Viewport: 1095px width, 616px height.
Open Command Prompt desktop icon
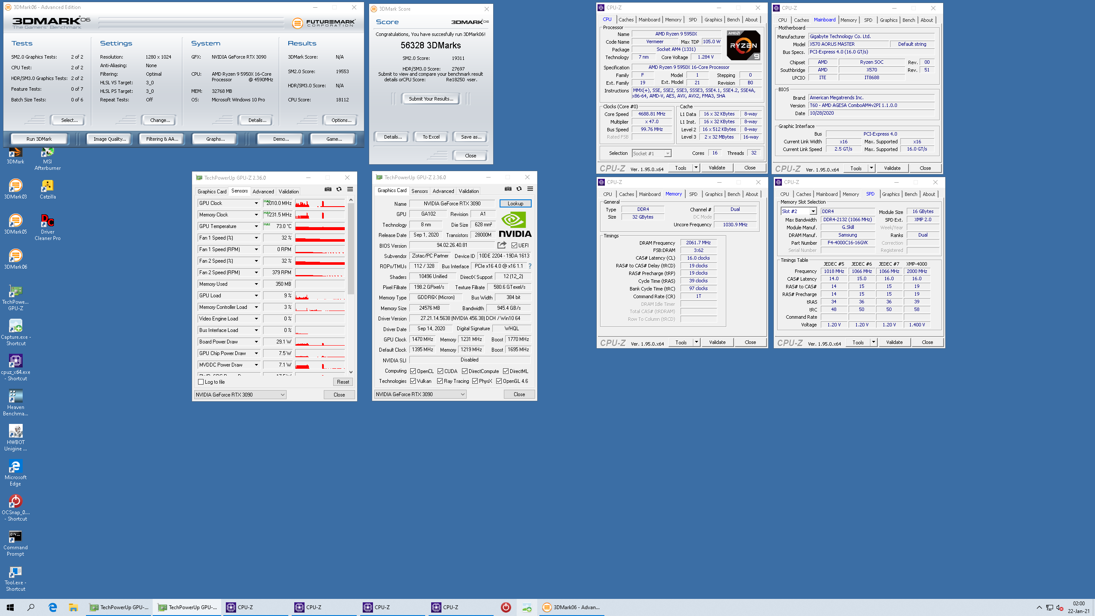click(x=15, y=543)
